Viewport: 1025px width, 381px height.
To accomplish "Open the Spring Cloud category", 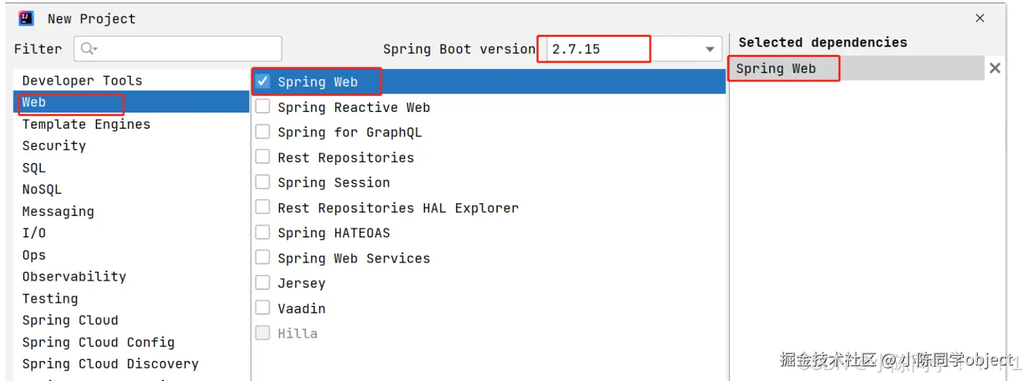I will point(131,320).
